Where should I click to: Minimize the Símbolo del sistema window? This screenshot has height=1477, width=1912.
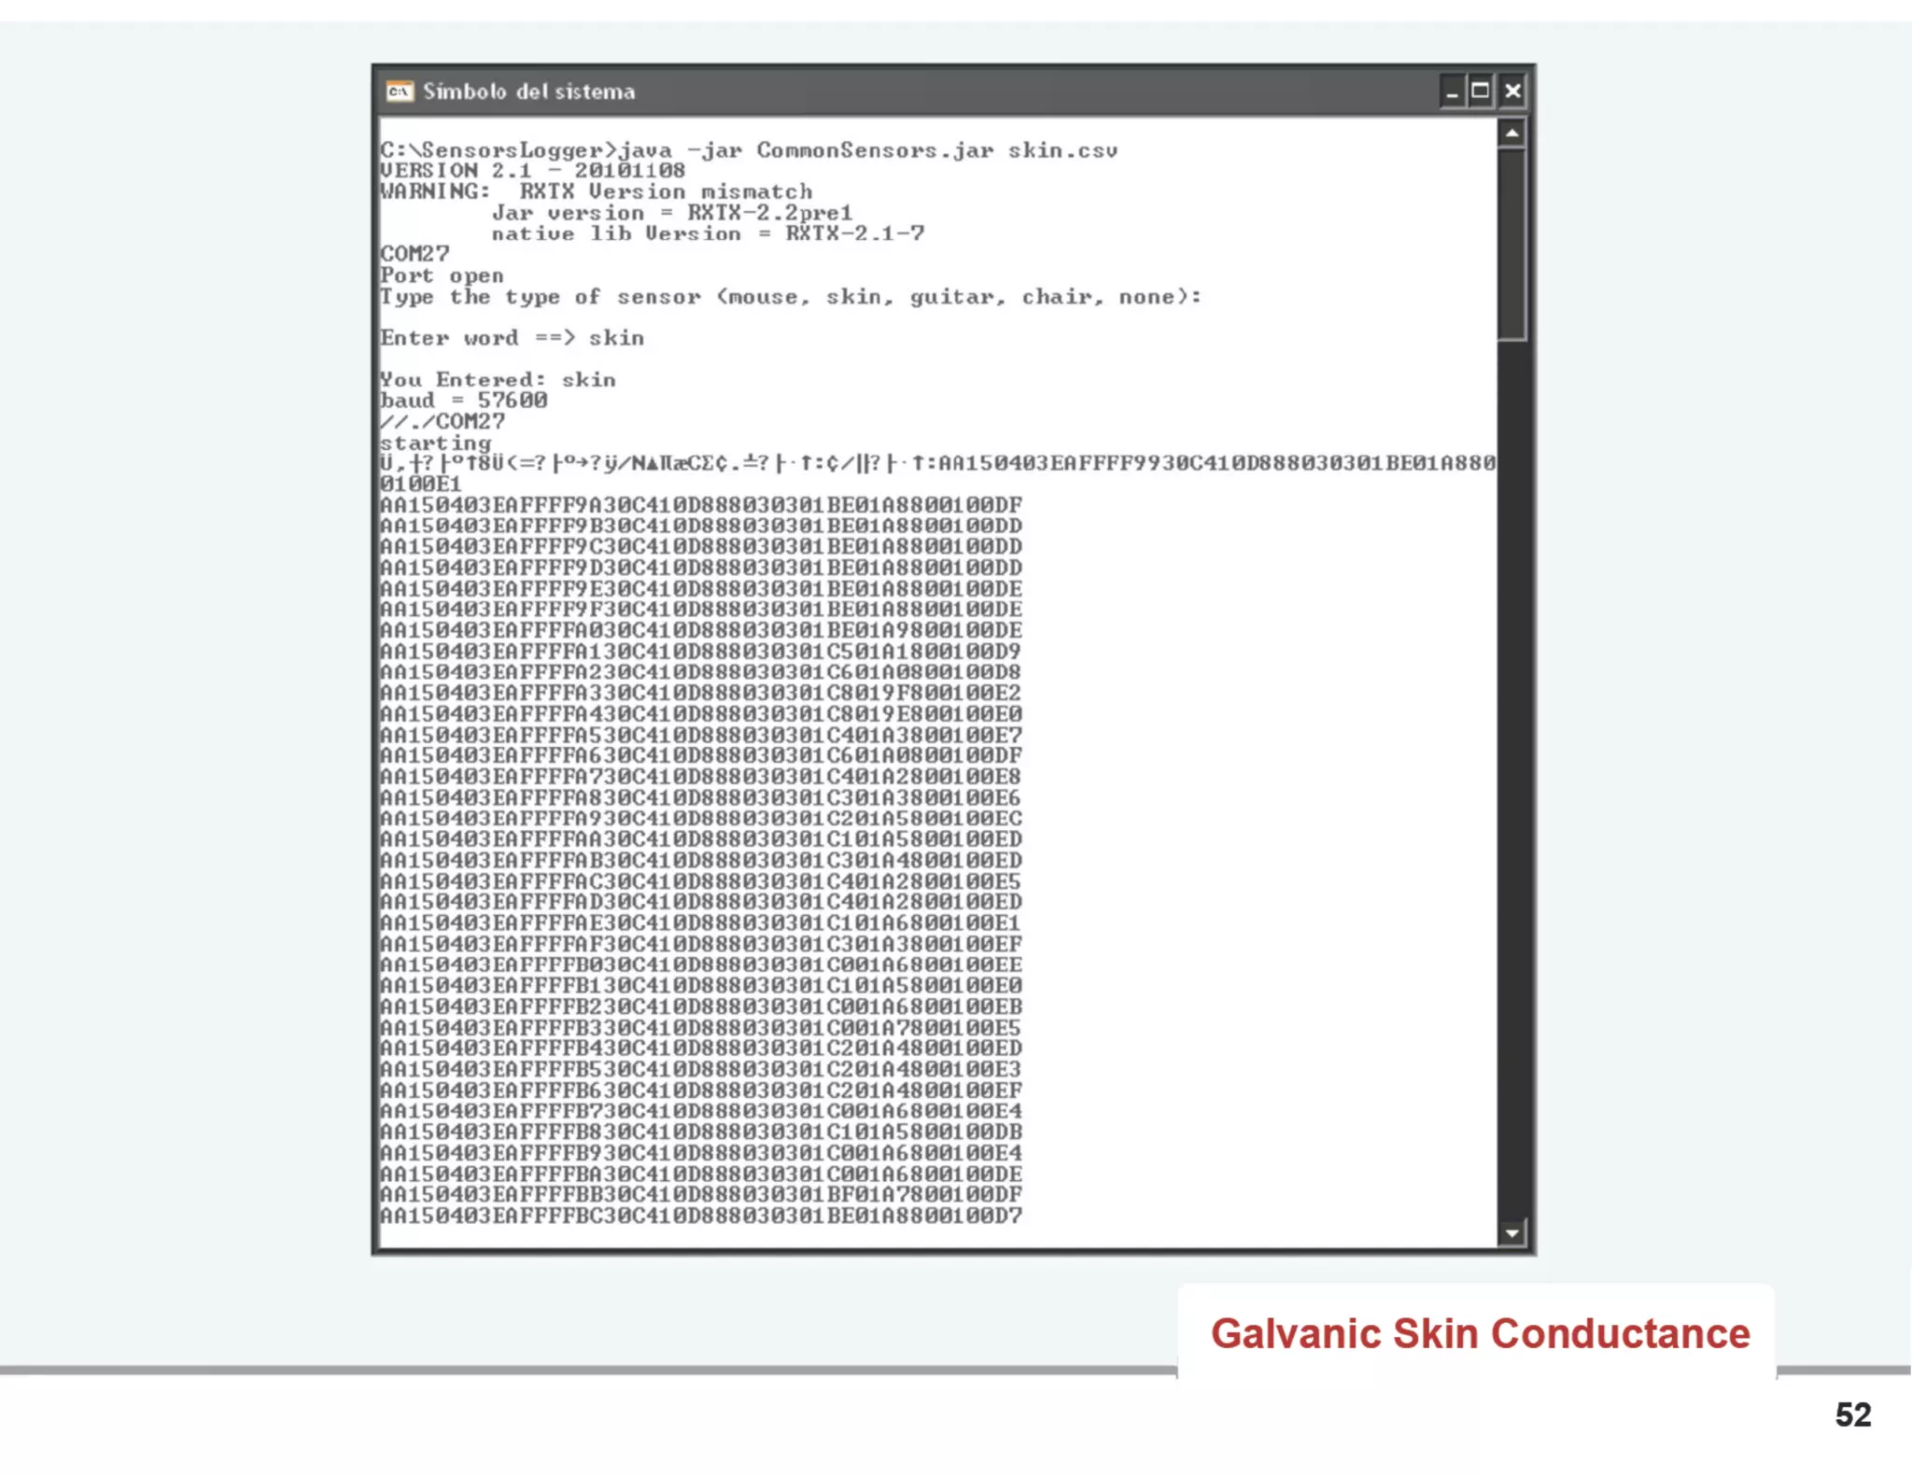(x=1452, y=91)
